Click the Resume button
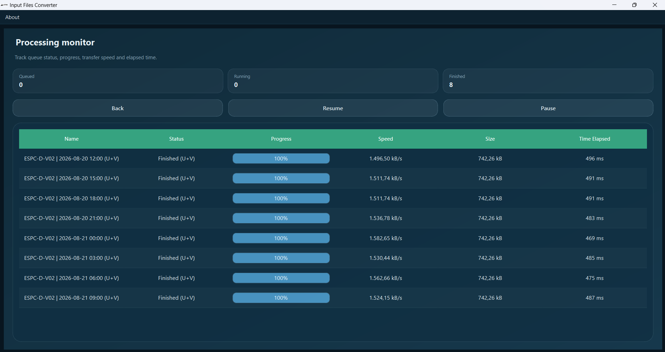Screen dimensions: 665x352 point(333,108)
